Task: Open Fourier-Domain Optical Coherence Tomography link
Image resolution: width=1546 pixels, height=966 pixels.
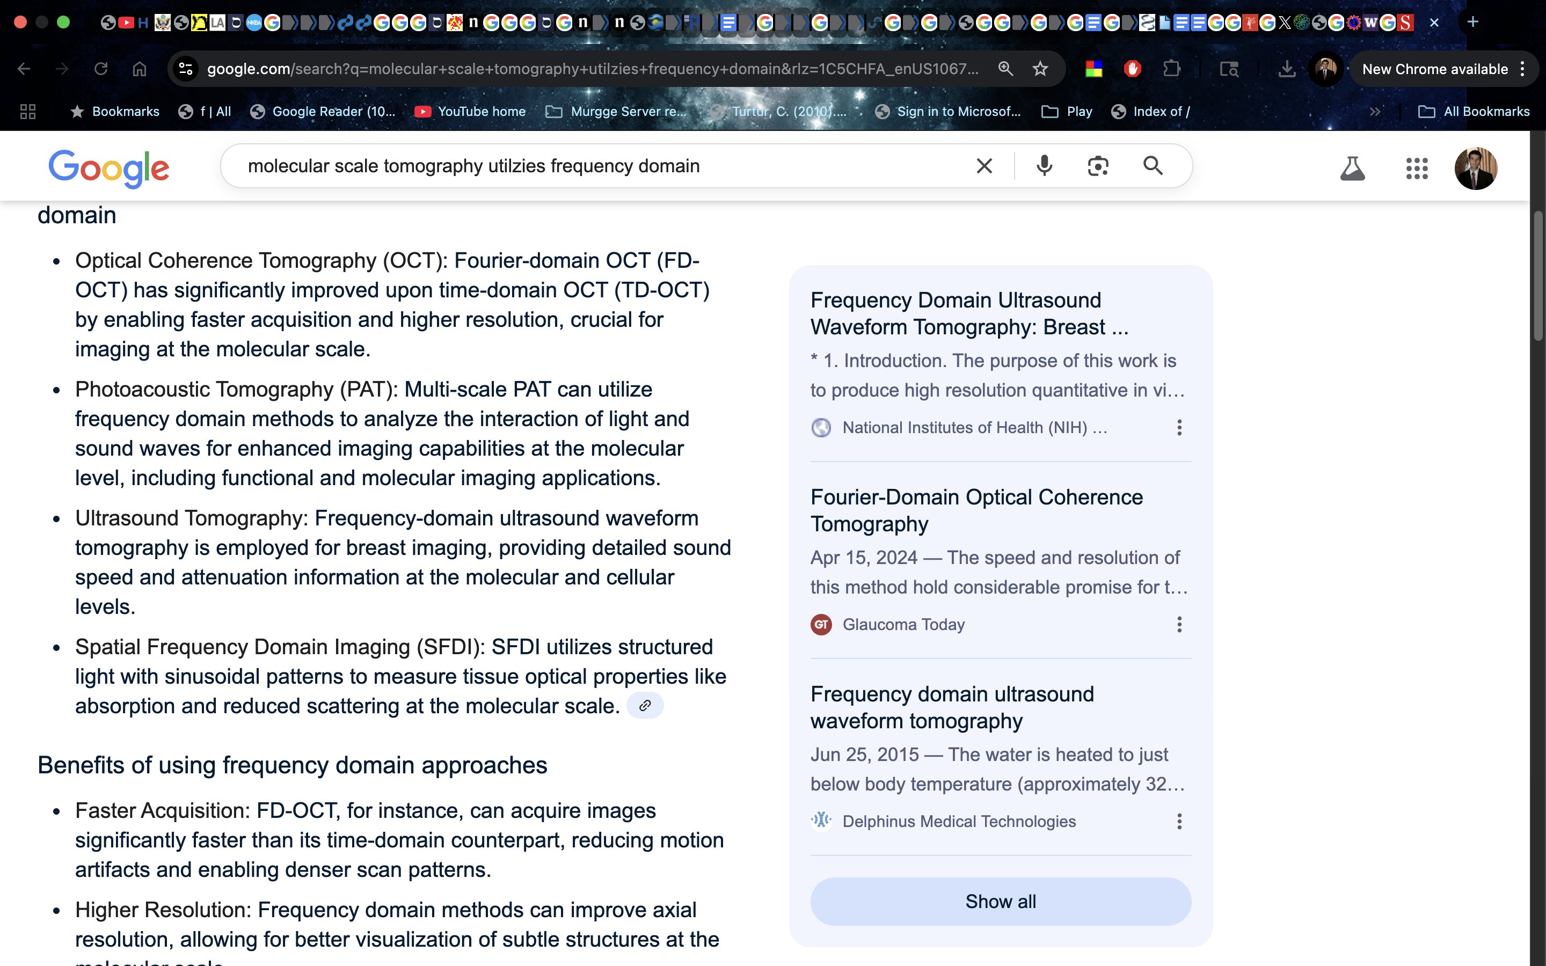Action: 975,510
